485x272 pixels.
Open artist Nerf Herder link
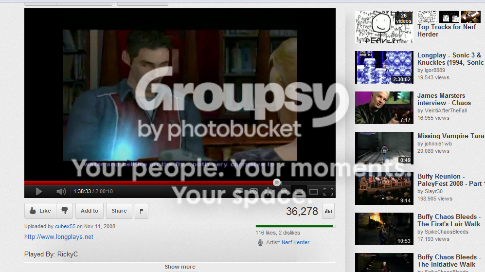pyautogui.click(x=295, y=243)
